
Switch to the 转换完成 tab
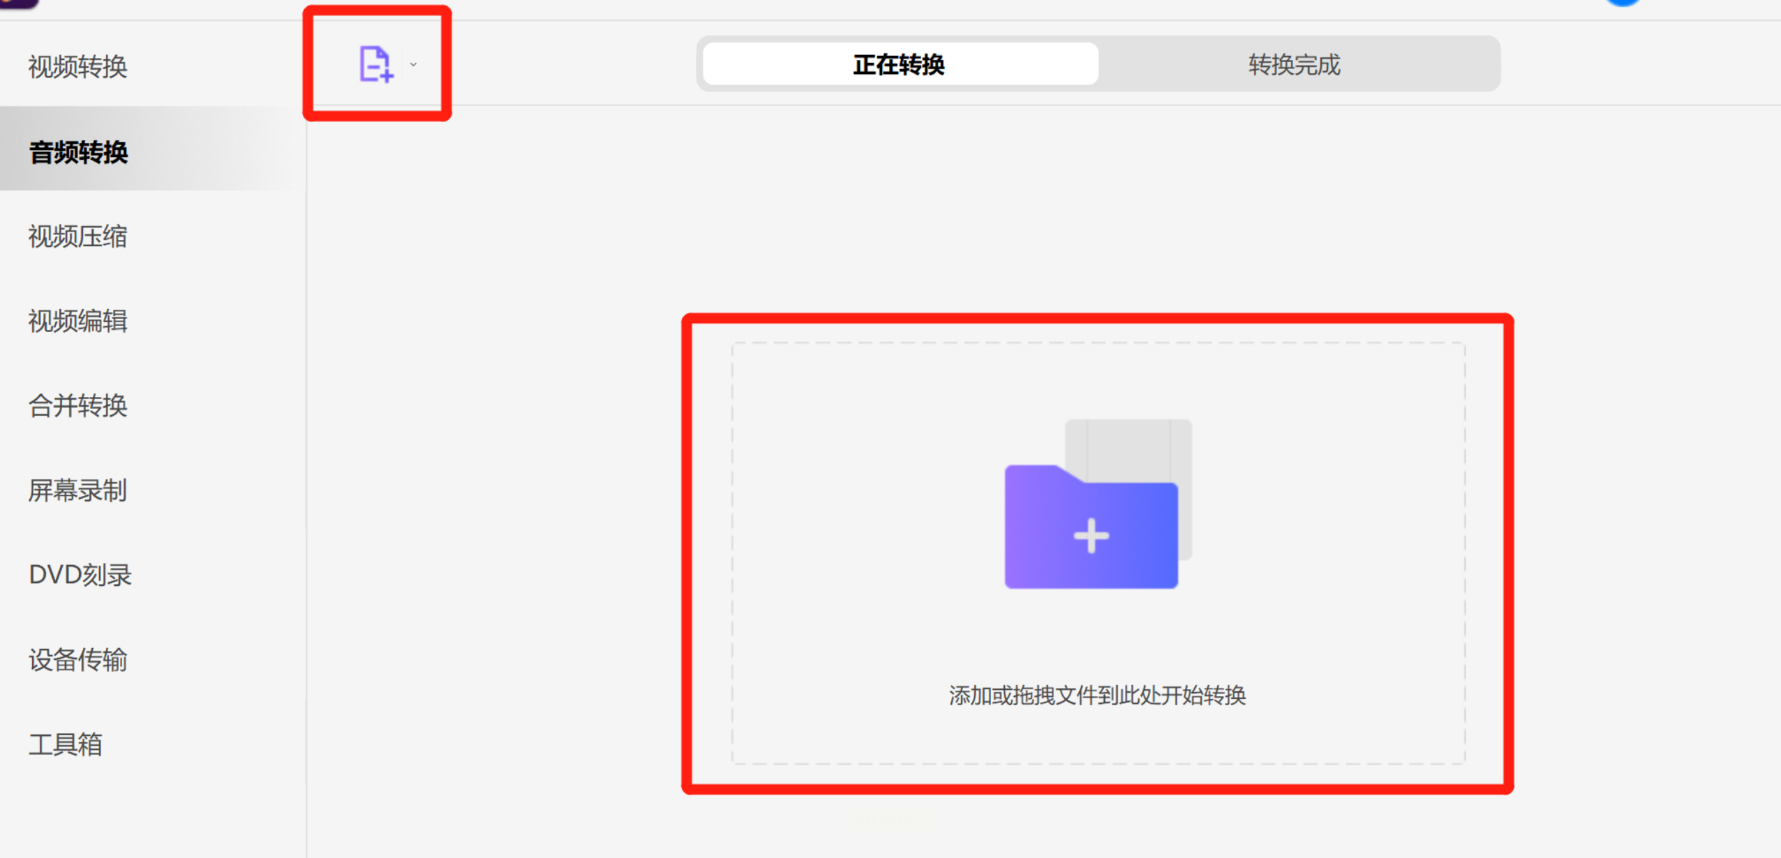click(x=1294, y=64)
